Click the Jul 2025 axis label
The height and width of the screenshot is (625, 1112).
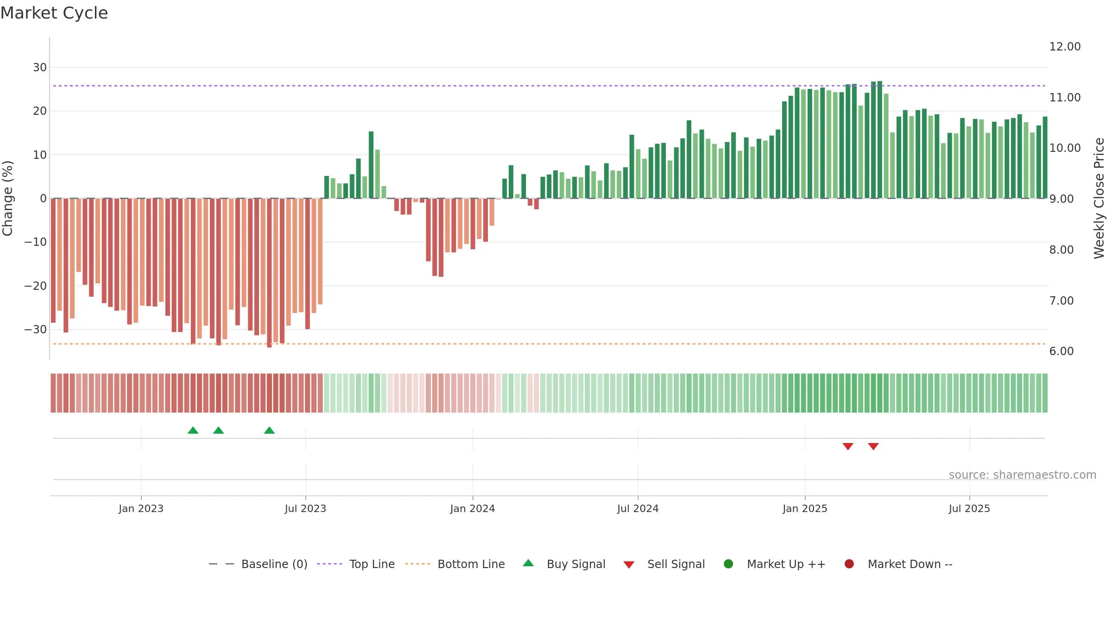click(969, 509)
